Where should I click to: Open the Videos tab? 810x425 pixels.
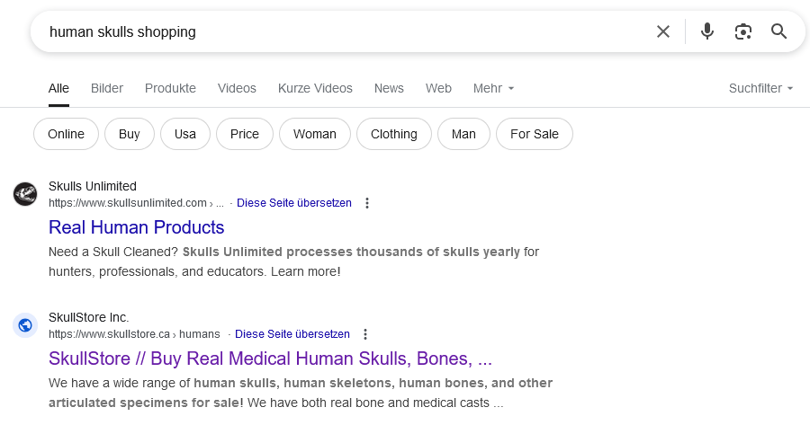(x=237, y=88)
